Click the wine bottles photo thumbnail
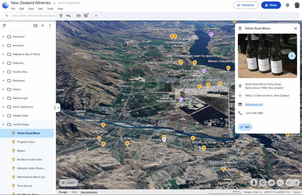This screenshot has width=302, height=195. (x=267, y=56)
